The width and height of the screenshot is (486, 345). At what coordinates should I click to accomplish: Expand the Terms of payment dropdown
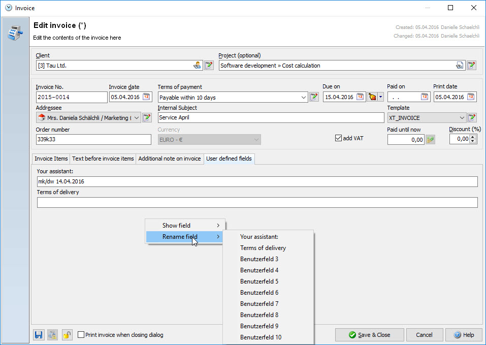[x=303, y=97]
